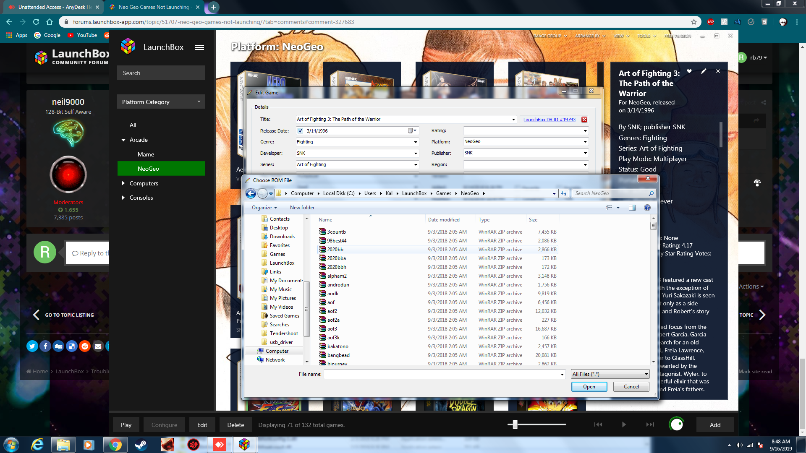Open the Rating dropdown
806x453 pixels.
click(x=585, y=131)
